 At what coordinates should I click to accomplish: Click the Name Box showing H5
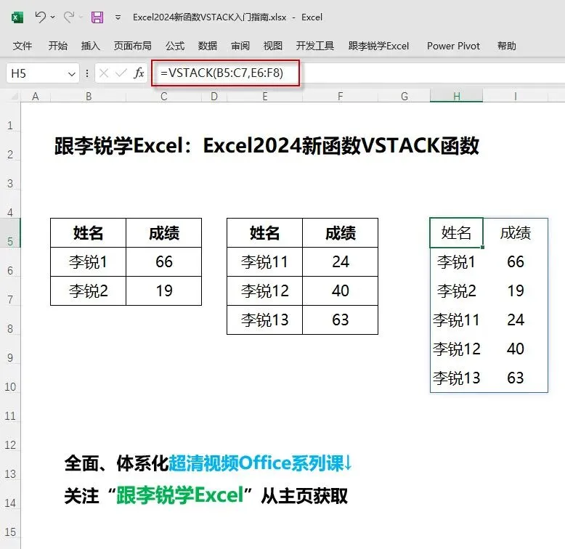coord(36,73)
